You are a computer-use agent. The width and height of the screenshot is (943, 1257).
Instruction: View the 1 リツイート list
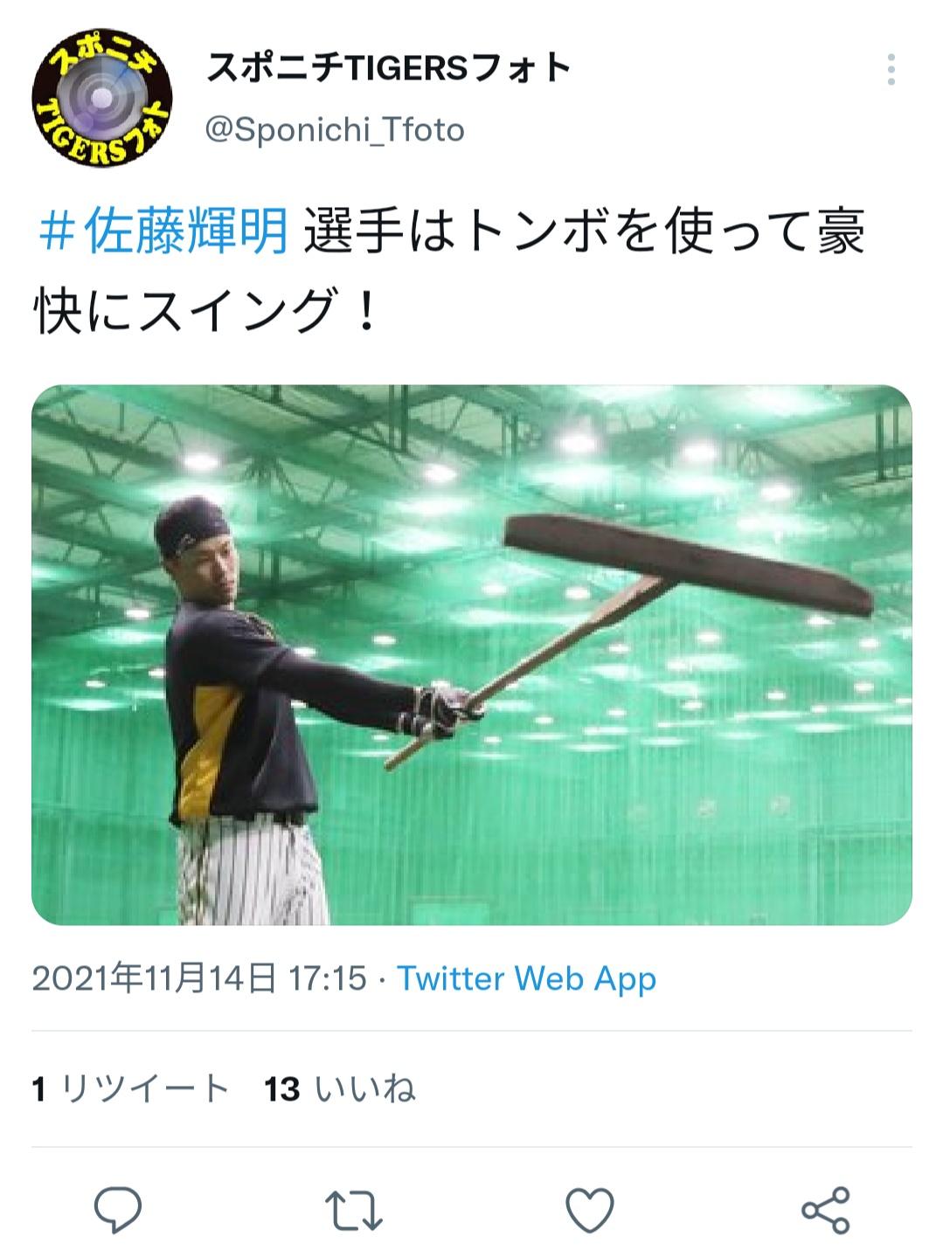coord(131,1089)
